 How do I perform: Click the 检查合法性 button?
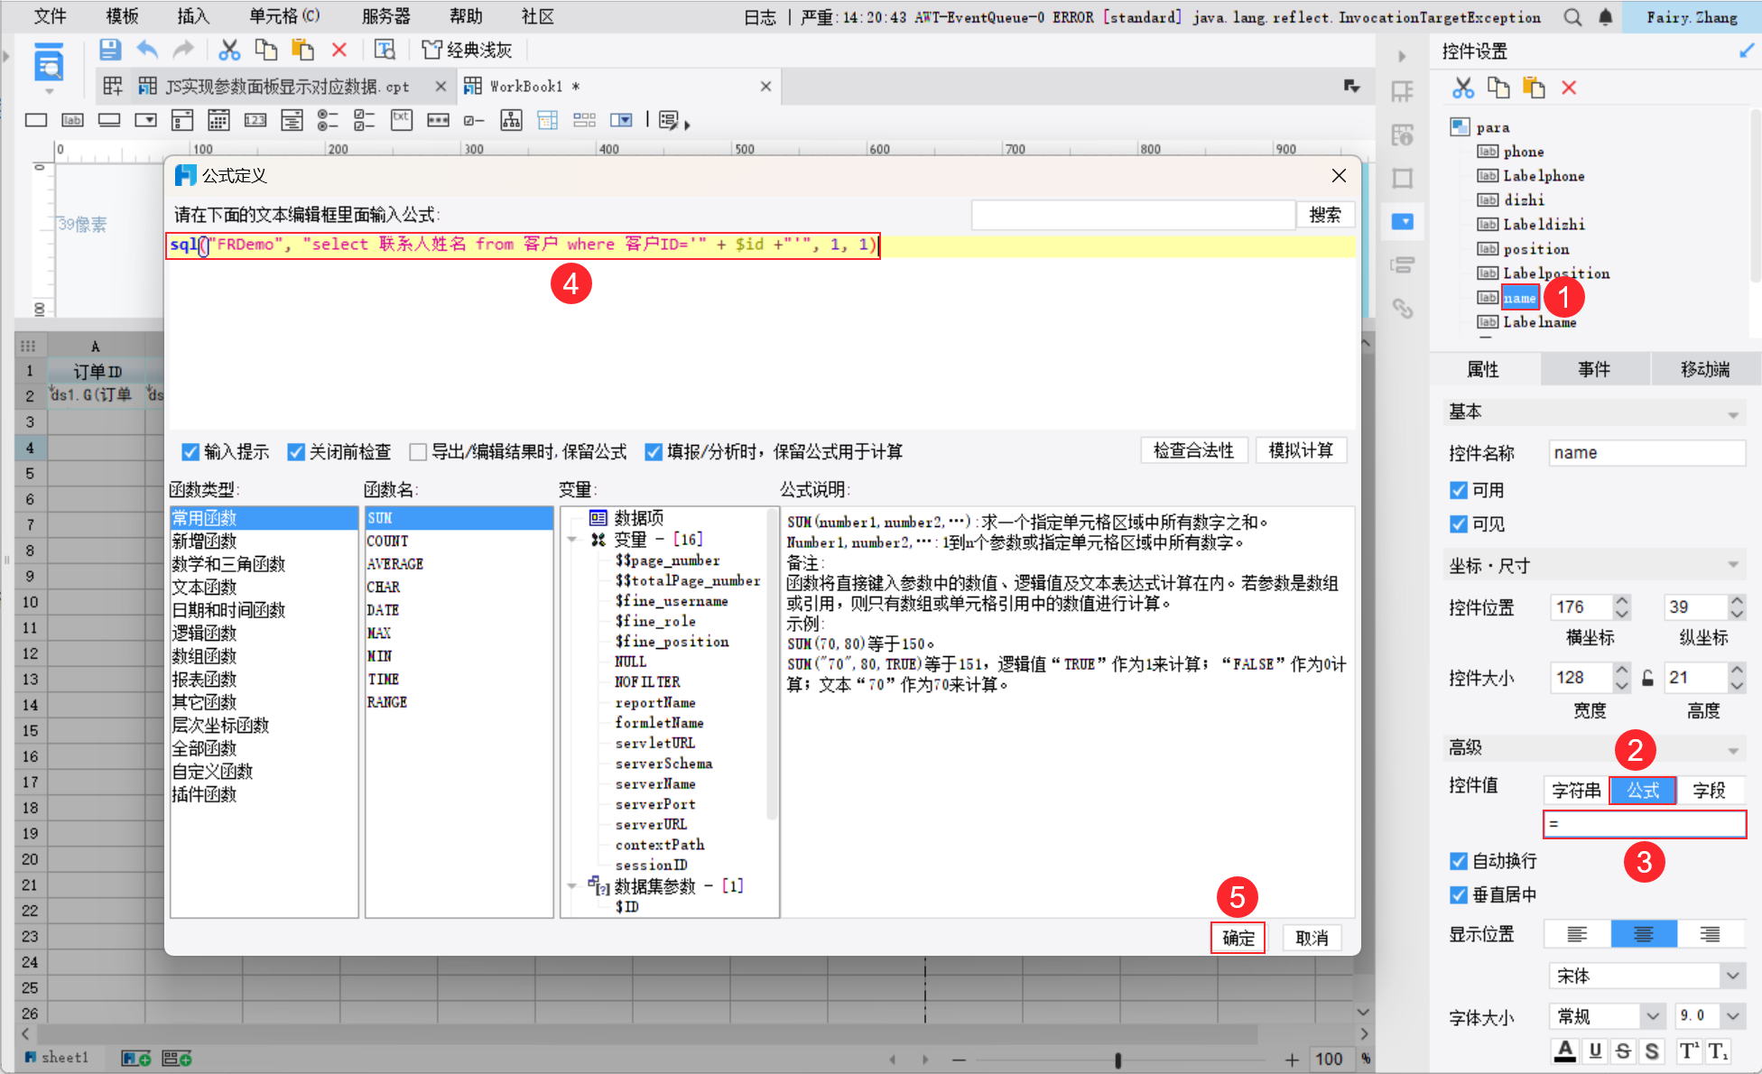pos(1193,450)
